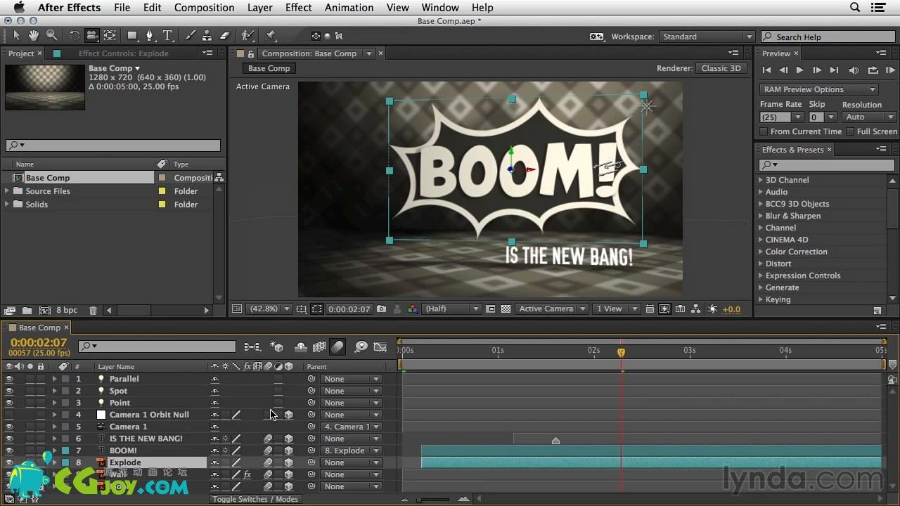Select the Roto Brush tool
This screenshot has height=506, width=900.
point(247,35)
